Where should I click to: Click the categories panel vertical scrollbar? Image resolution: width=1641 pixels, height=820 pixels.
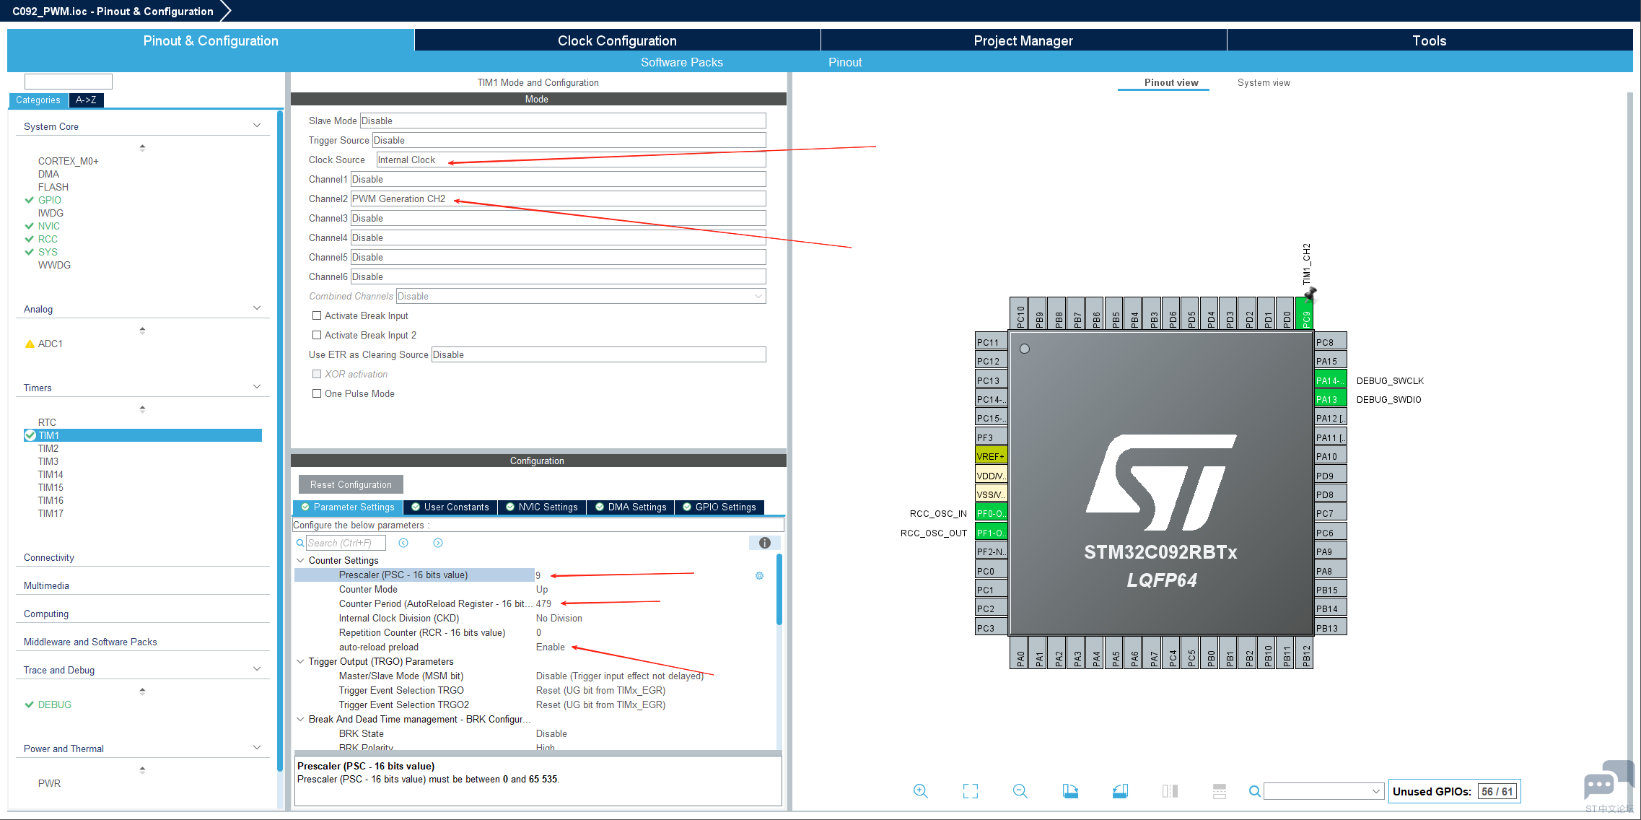point(280,440)
